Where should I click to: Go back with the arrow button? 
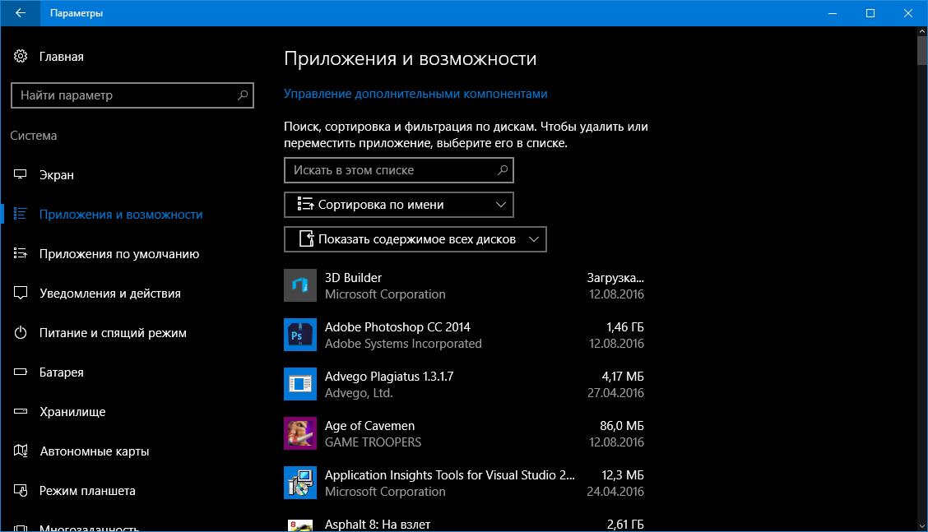click(x=20, y=13)
